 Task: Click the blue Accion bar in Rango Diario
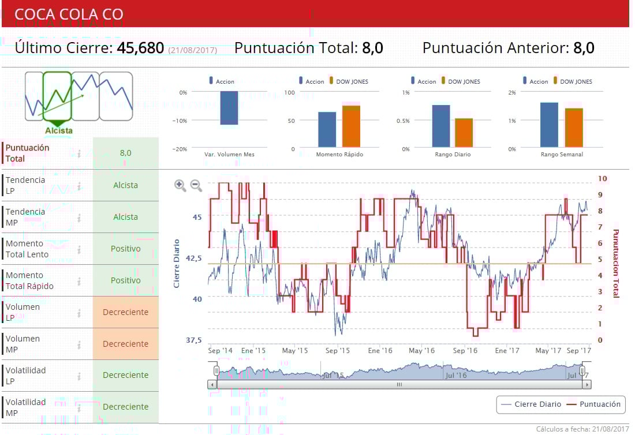tap(441, 126)
